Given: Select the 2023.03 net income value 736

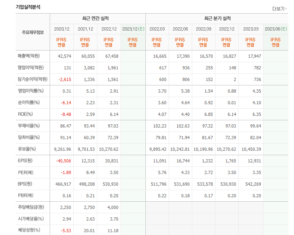Looking at the screenshot, I should [258, 79].
